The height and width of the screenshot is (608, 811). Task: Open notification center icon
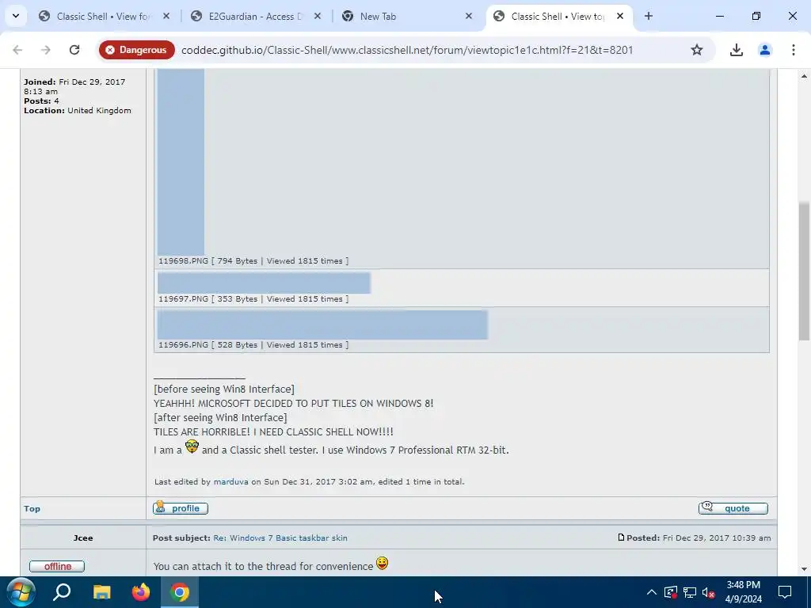coord(785,592)
